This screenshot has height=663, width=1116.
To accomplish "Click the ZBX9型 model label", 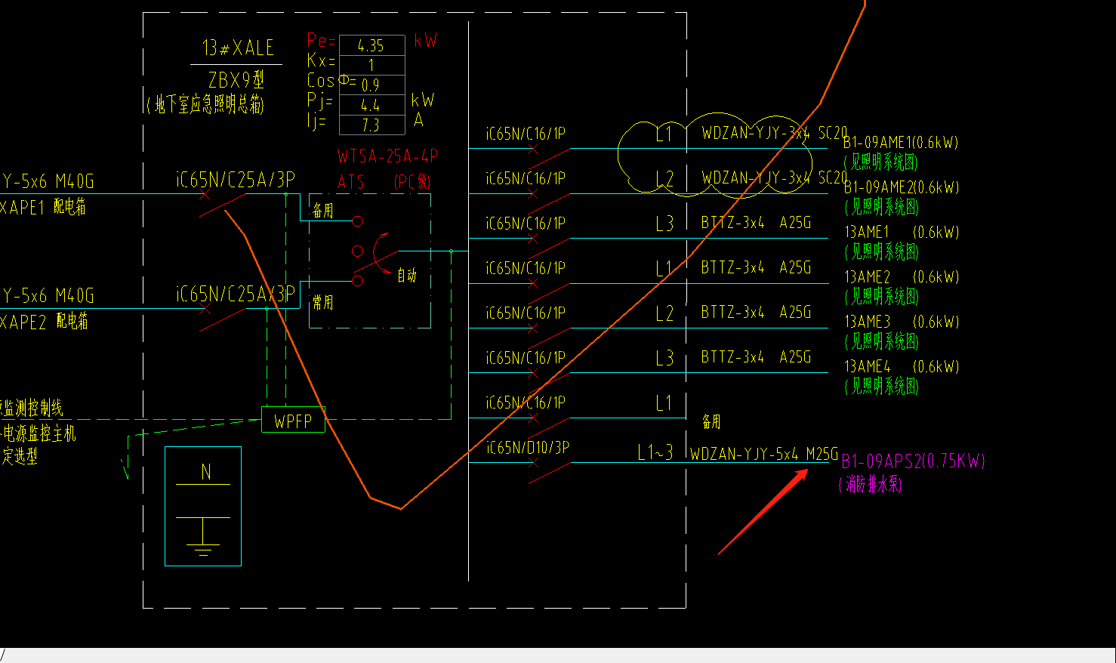I will (x=236, y=79).
